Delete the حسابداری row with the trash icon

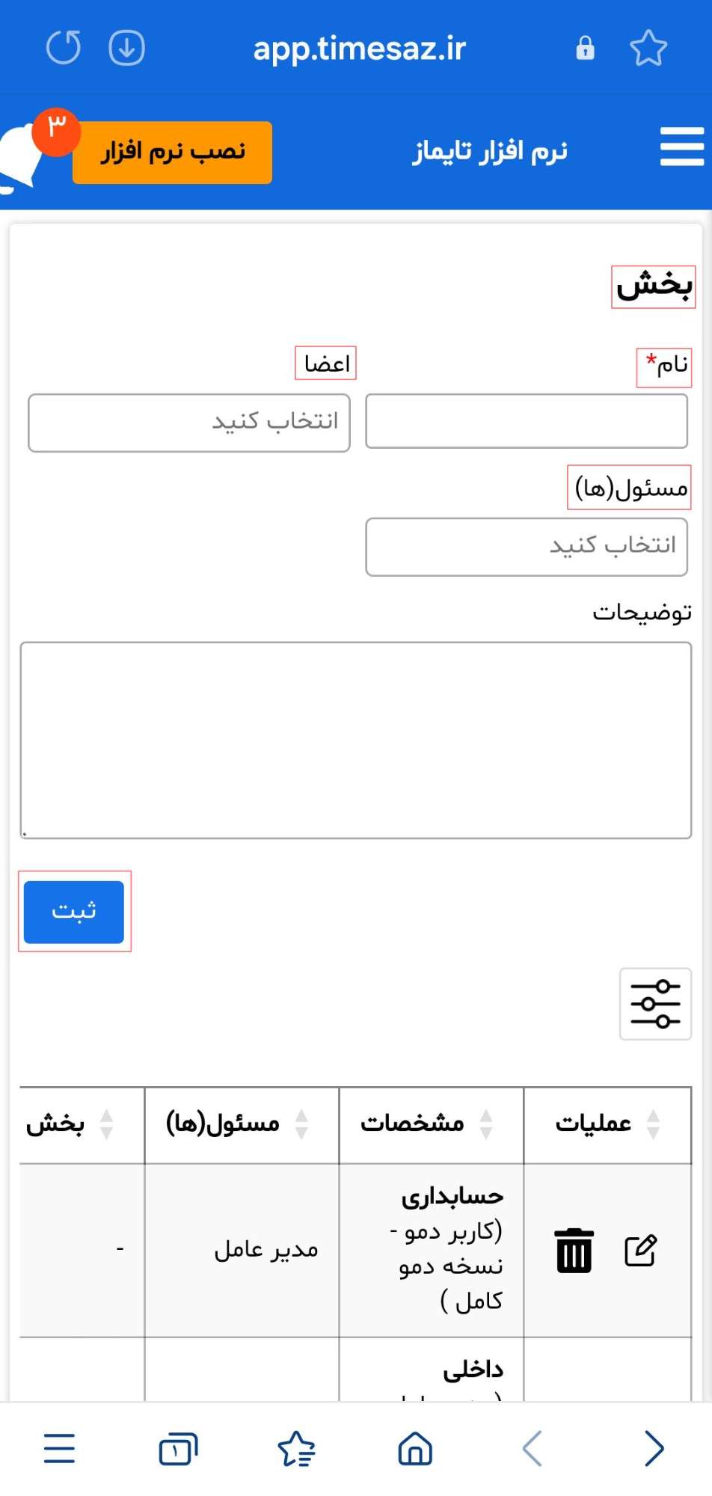coord(574,1250)
